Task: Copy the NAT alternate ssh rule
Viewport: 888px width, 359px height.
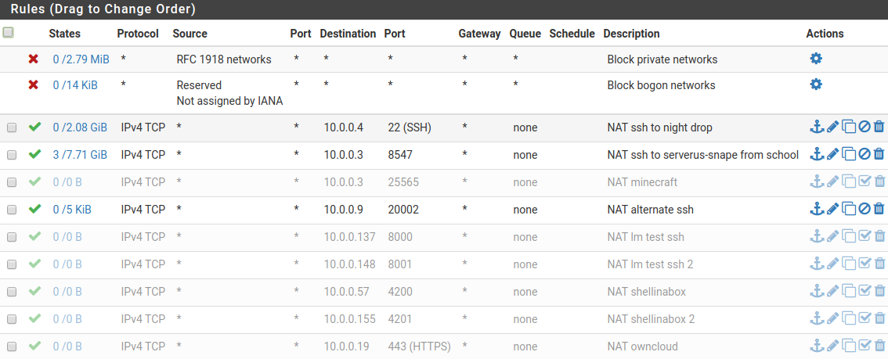Action: point(848,209)
